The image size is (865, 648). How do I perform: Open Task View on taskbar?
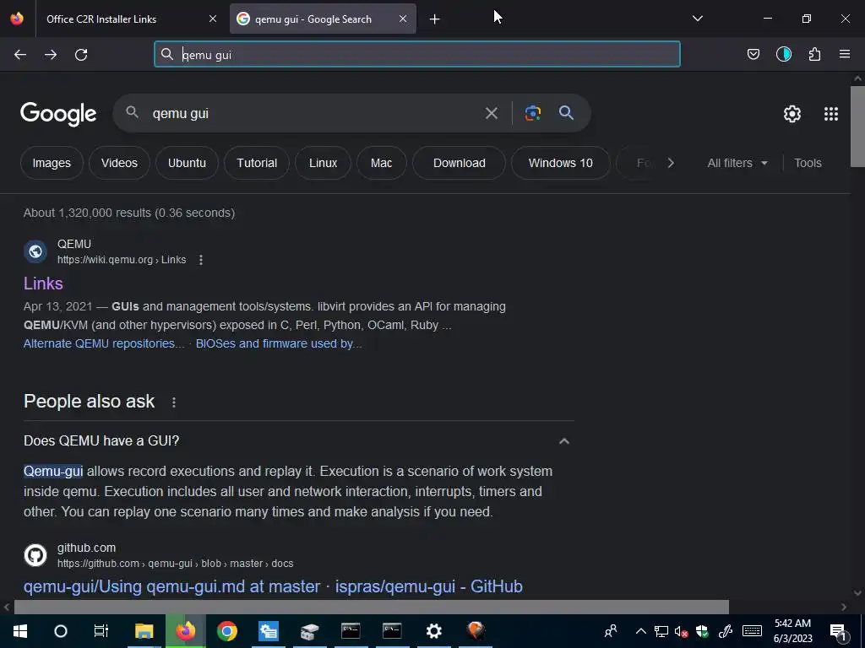(101, 631)
